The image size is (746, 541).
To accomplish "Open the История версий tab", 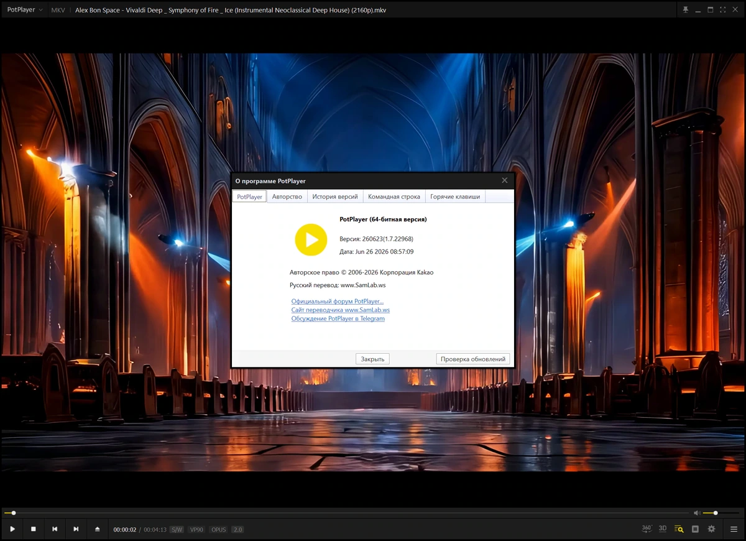I will coord(335,197).
